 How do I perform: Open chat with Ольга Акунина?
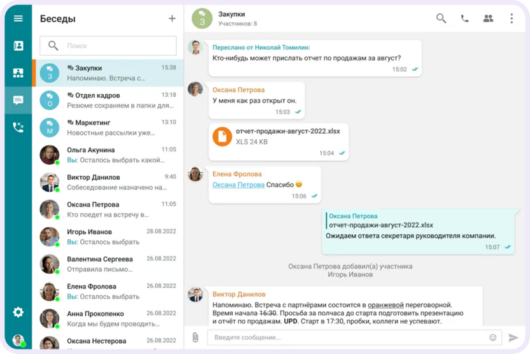[x=108, y=155]
